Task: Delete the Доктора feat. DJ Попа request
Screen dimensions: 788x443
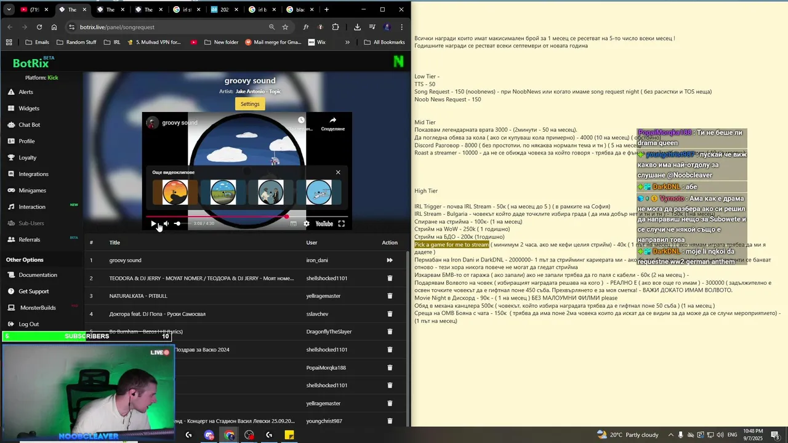Action: point(390,314)
